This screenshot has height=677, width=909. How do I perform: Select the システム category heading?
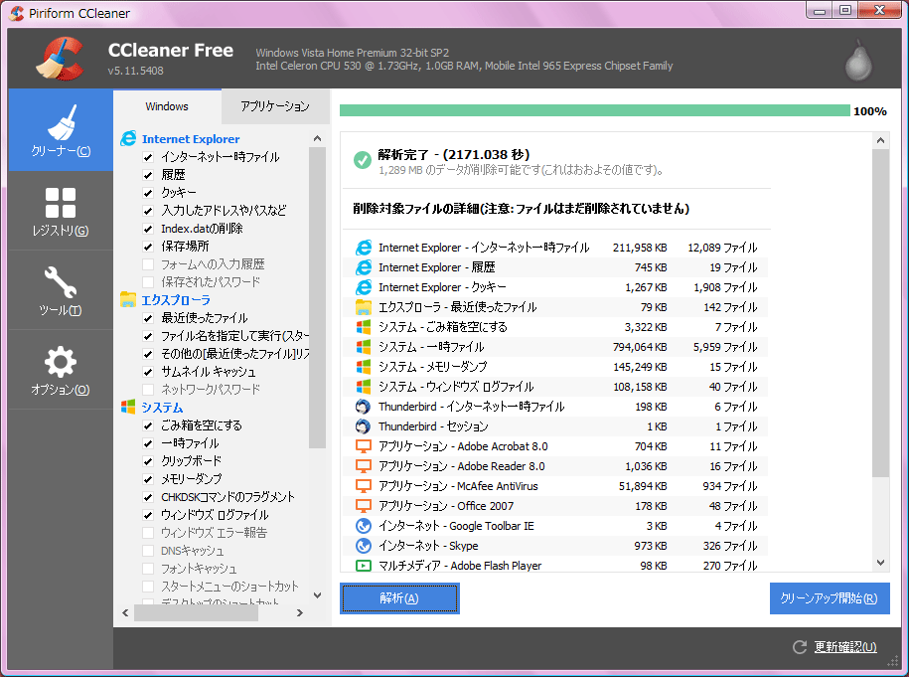pos(162,408)
